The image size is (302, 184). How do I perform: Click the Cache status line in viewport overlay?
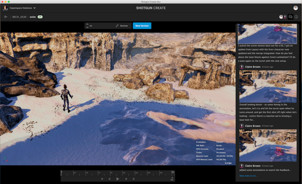pos(211,152)
